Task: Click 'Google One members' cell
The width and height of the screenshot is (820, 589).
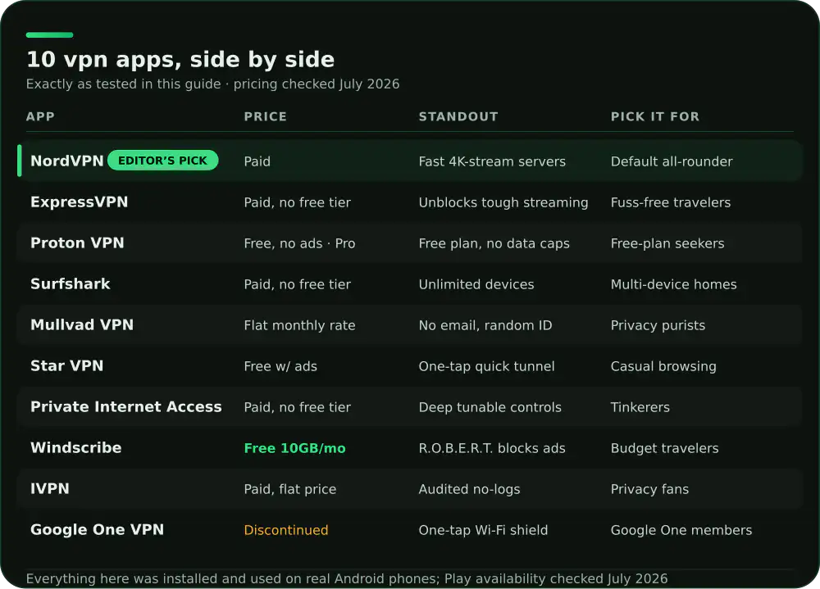Action: point(681,530)
